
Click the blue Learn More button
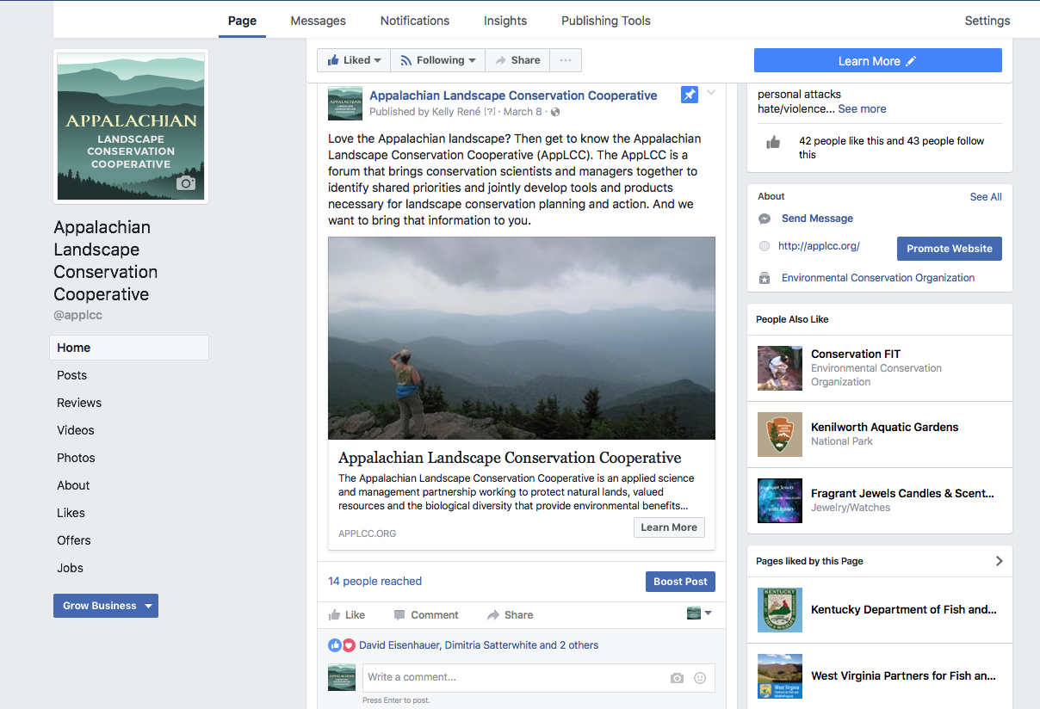click(x=878, y=60)
